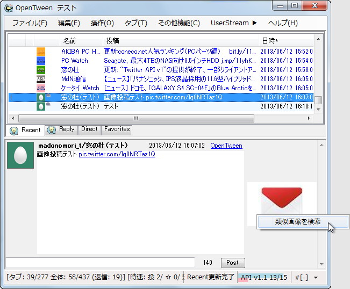Viewport: 350px width, 289px height.
Task: Sort by the 名前 column header
Action: (81, 41)
